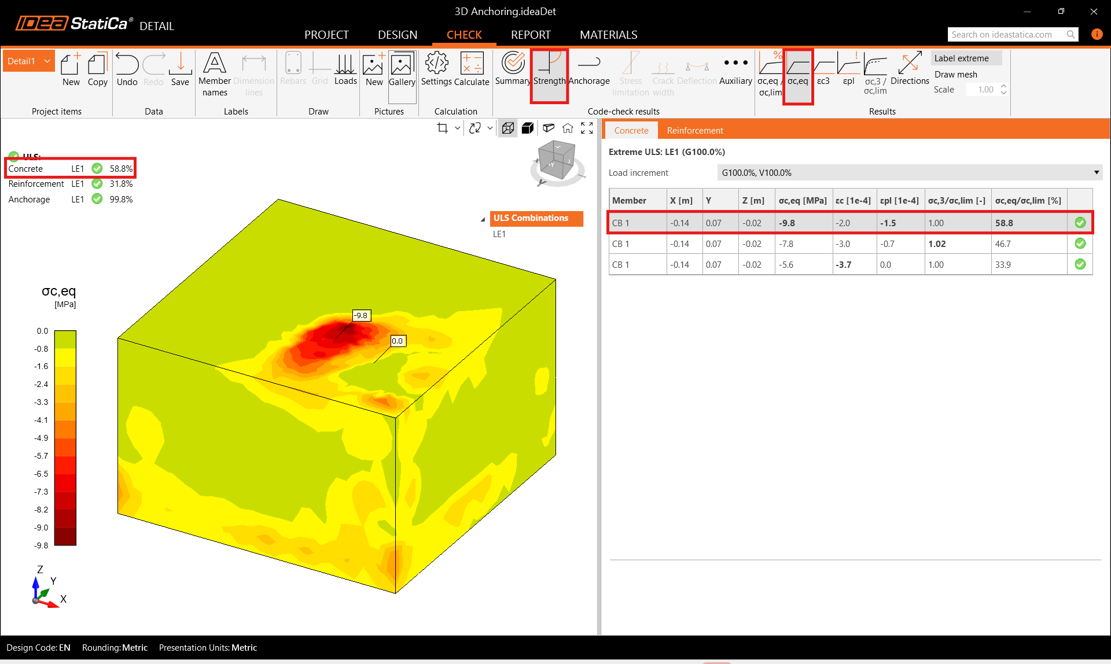Collapse the ULS Combinations tree

[483, 219]
